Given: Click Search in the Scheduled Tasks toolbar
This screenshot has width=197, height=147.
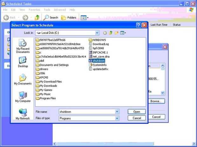Looking at the screenshot, I should click(51, 18).
